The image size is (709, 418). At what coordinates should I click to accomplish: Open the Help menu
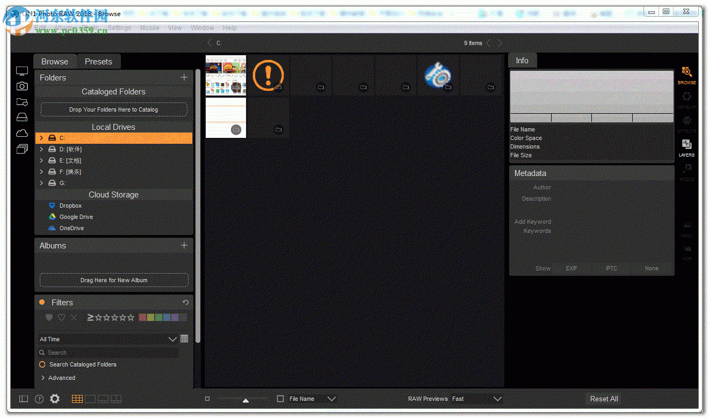click(x=229, y=27)
